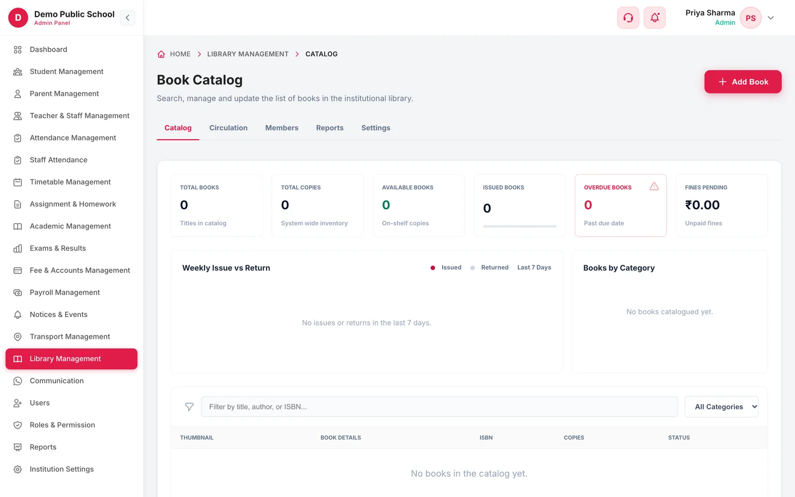Click the Student Management group icon

pos(17,72)
